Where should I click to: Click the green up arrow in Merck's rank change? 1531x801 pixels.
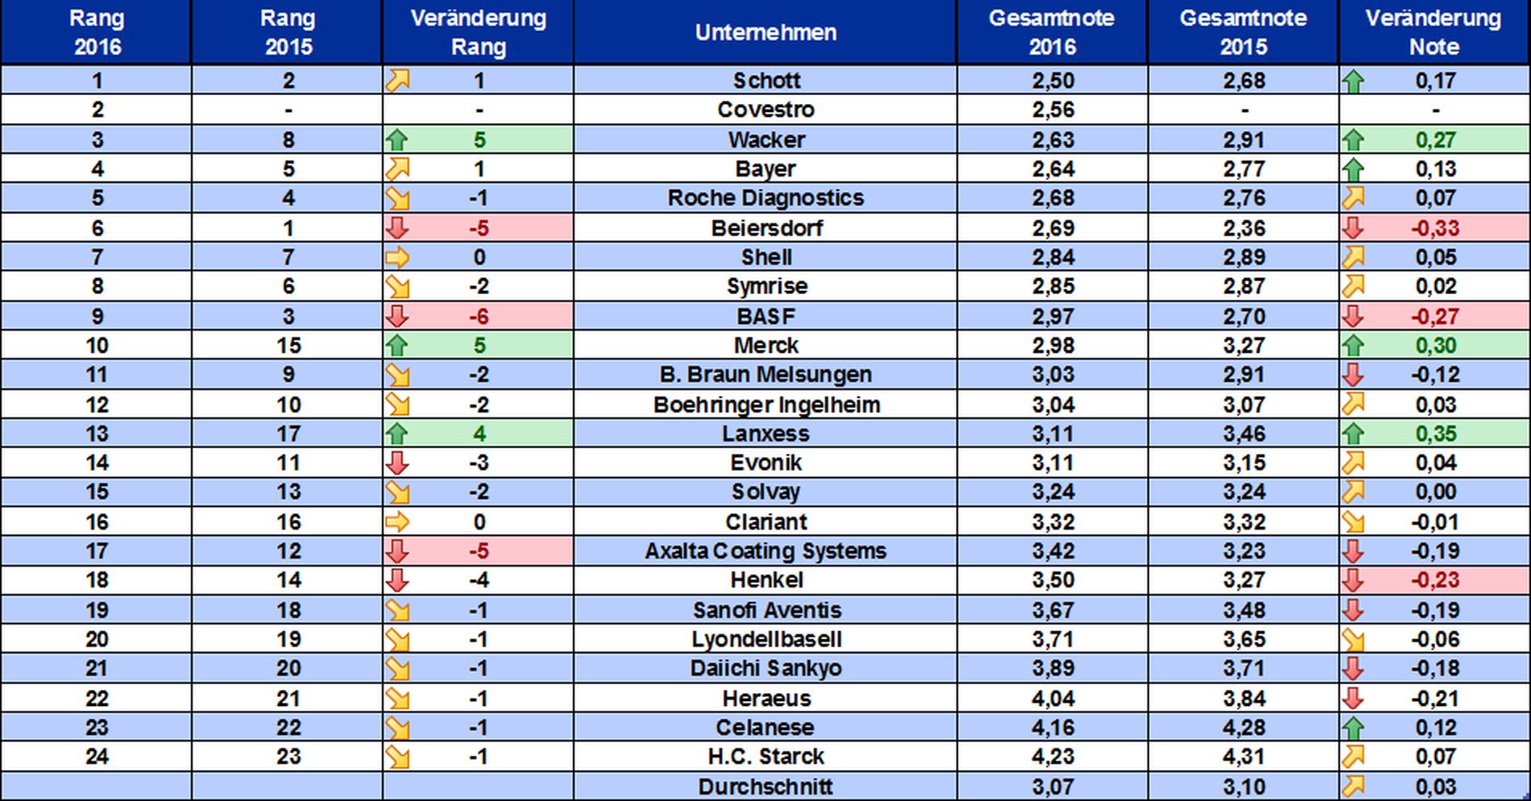coord(396,346)
